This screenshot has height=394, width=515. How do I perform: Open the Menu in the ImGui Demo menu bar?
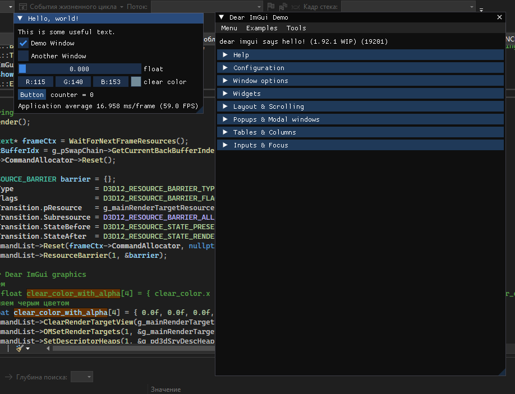[x=229, y=28]
